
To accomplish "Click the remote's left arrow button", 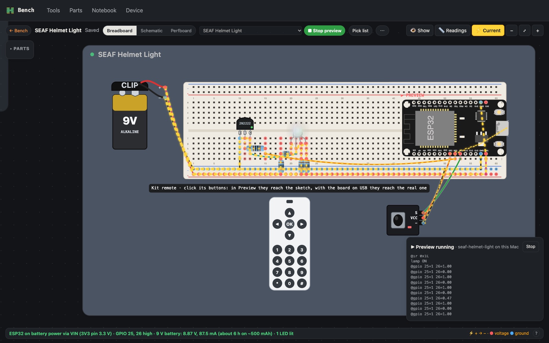I will [x=277, y=224].
